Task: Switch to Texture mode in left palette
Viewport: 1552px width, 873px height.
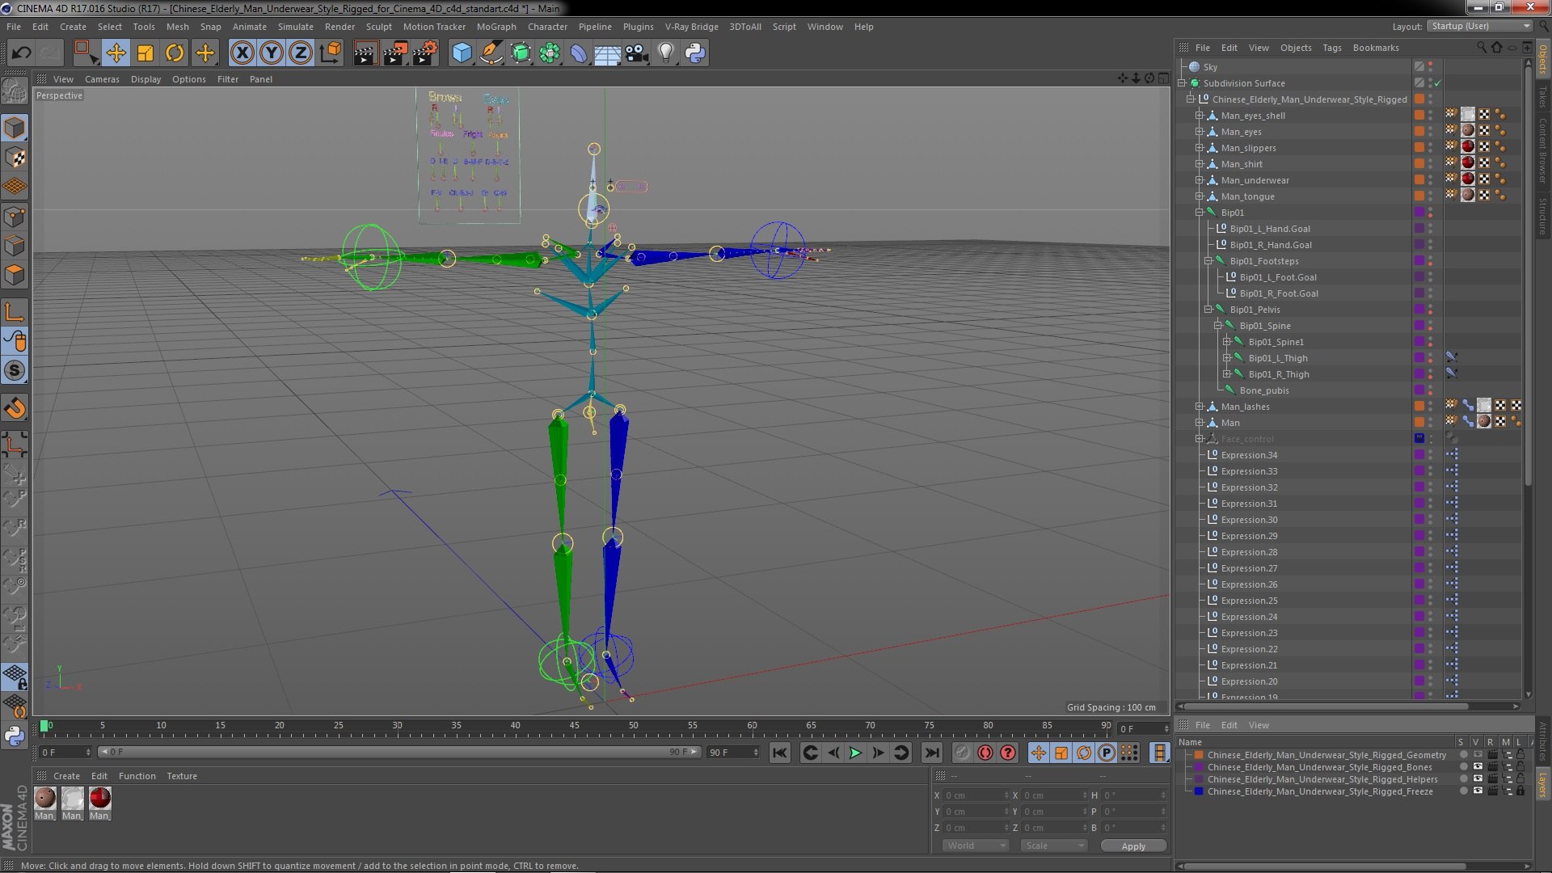Action: 15,158
